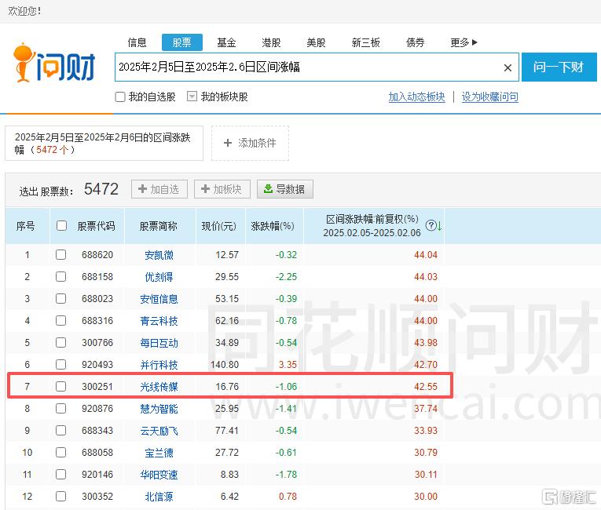Click the 加板块 button
The image size is (601, 510).
pyautogui.click(x=222, y=189)
